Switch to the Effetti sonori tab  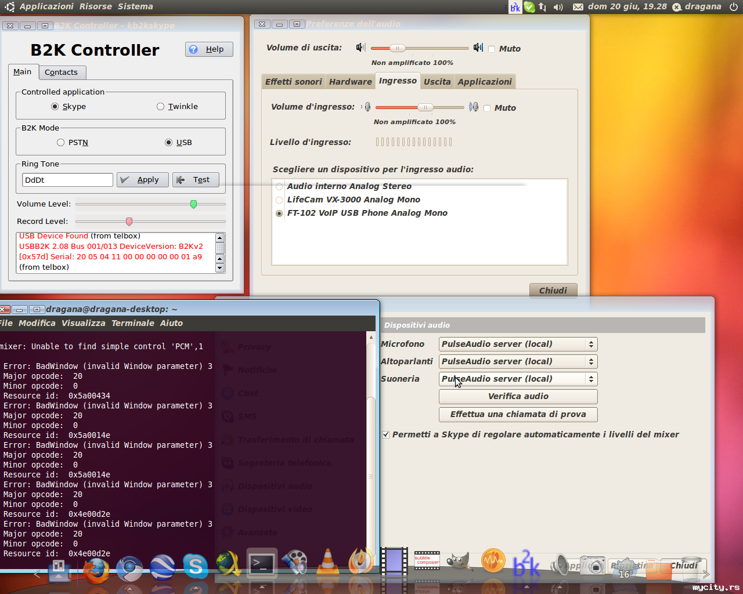[294, 82]
